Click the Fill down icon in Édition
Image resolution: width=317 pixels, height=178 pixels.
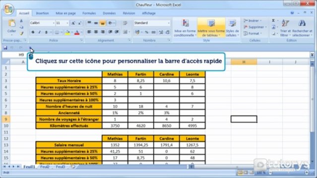click(x=273, y=27)
